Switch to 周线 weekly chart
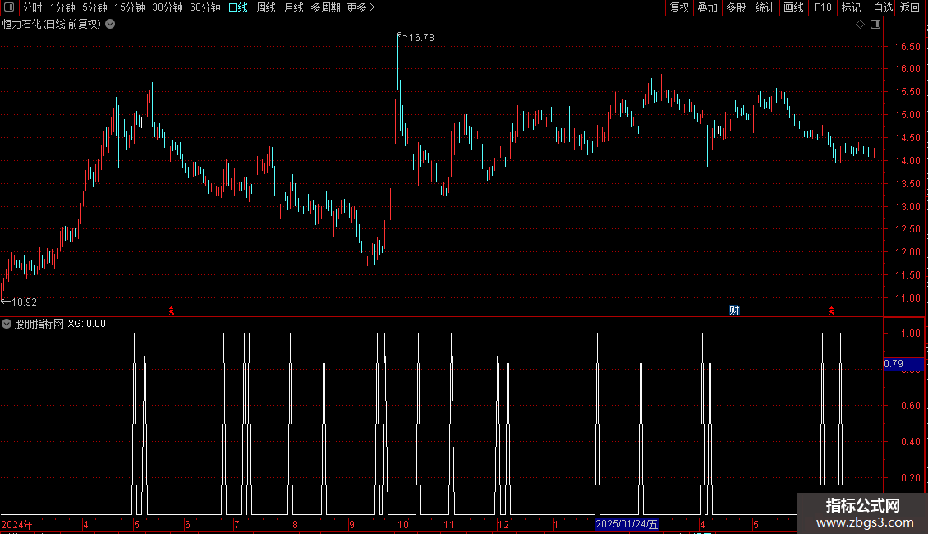The height and width of the screenshot is (534, 928). click(x=266, y=7)
